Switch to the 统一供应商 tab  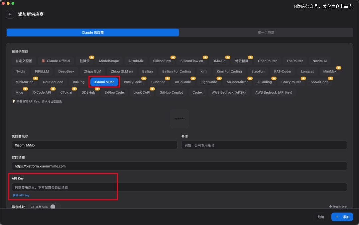[x=266, y=33]
